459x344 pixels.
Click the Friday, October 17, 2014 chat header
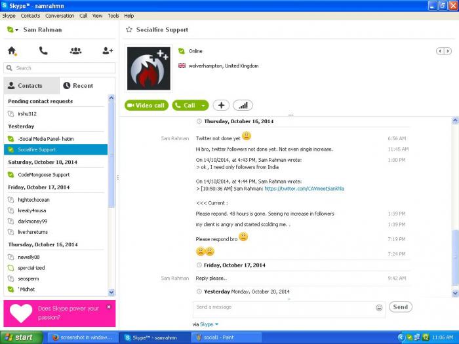(x=235, y=265)
